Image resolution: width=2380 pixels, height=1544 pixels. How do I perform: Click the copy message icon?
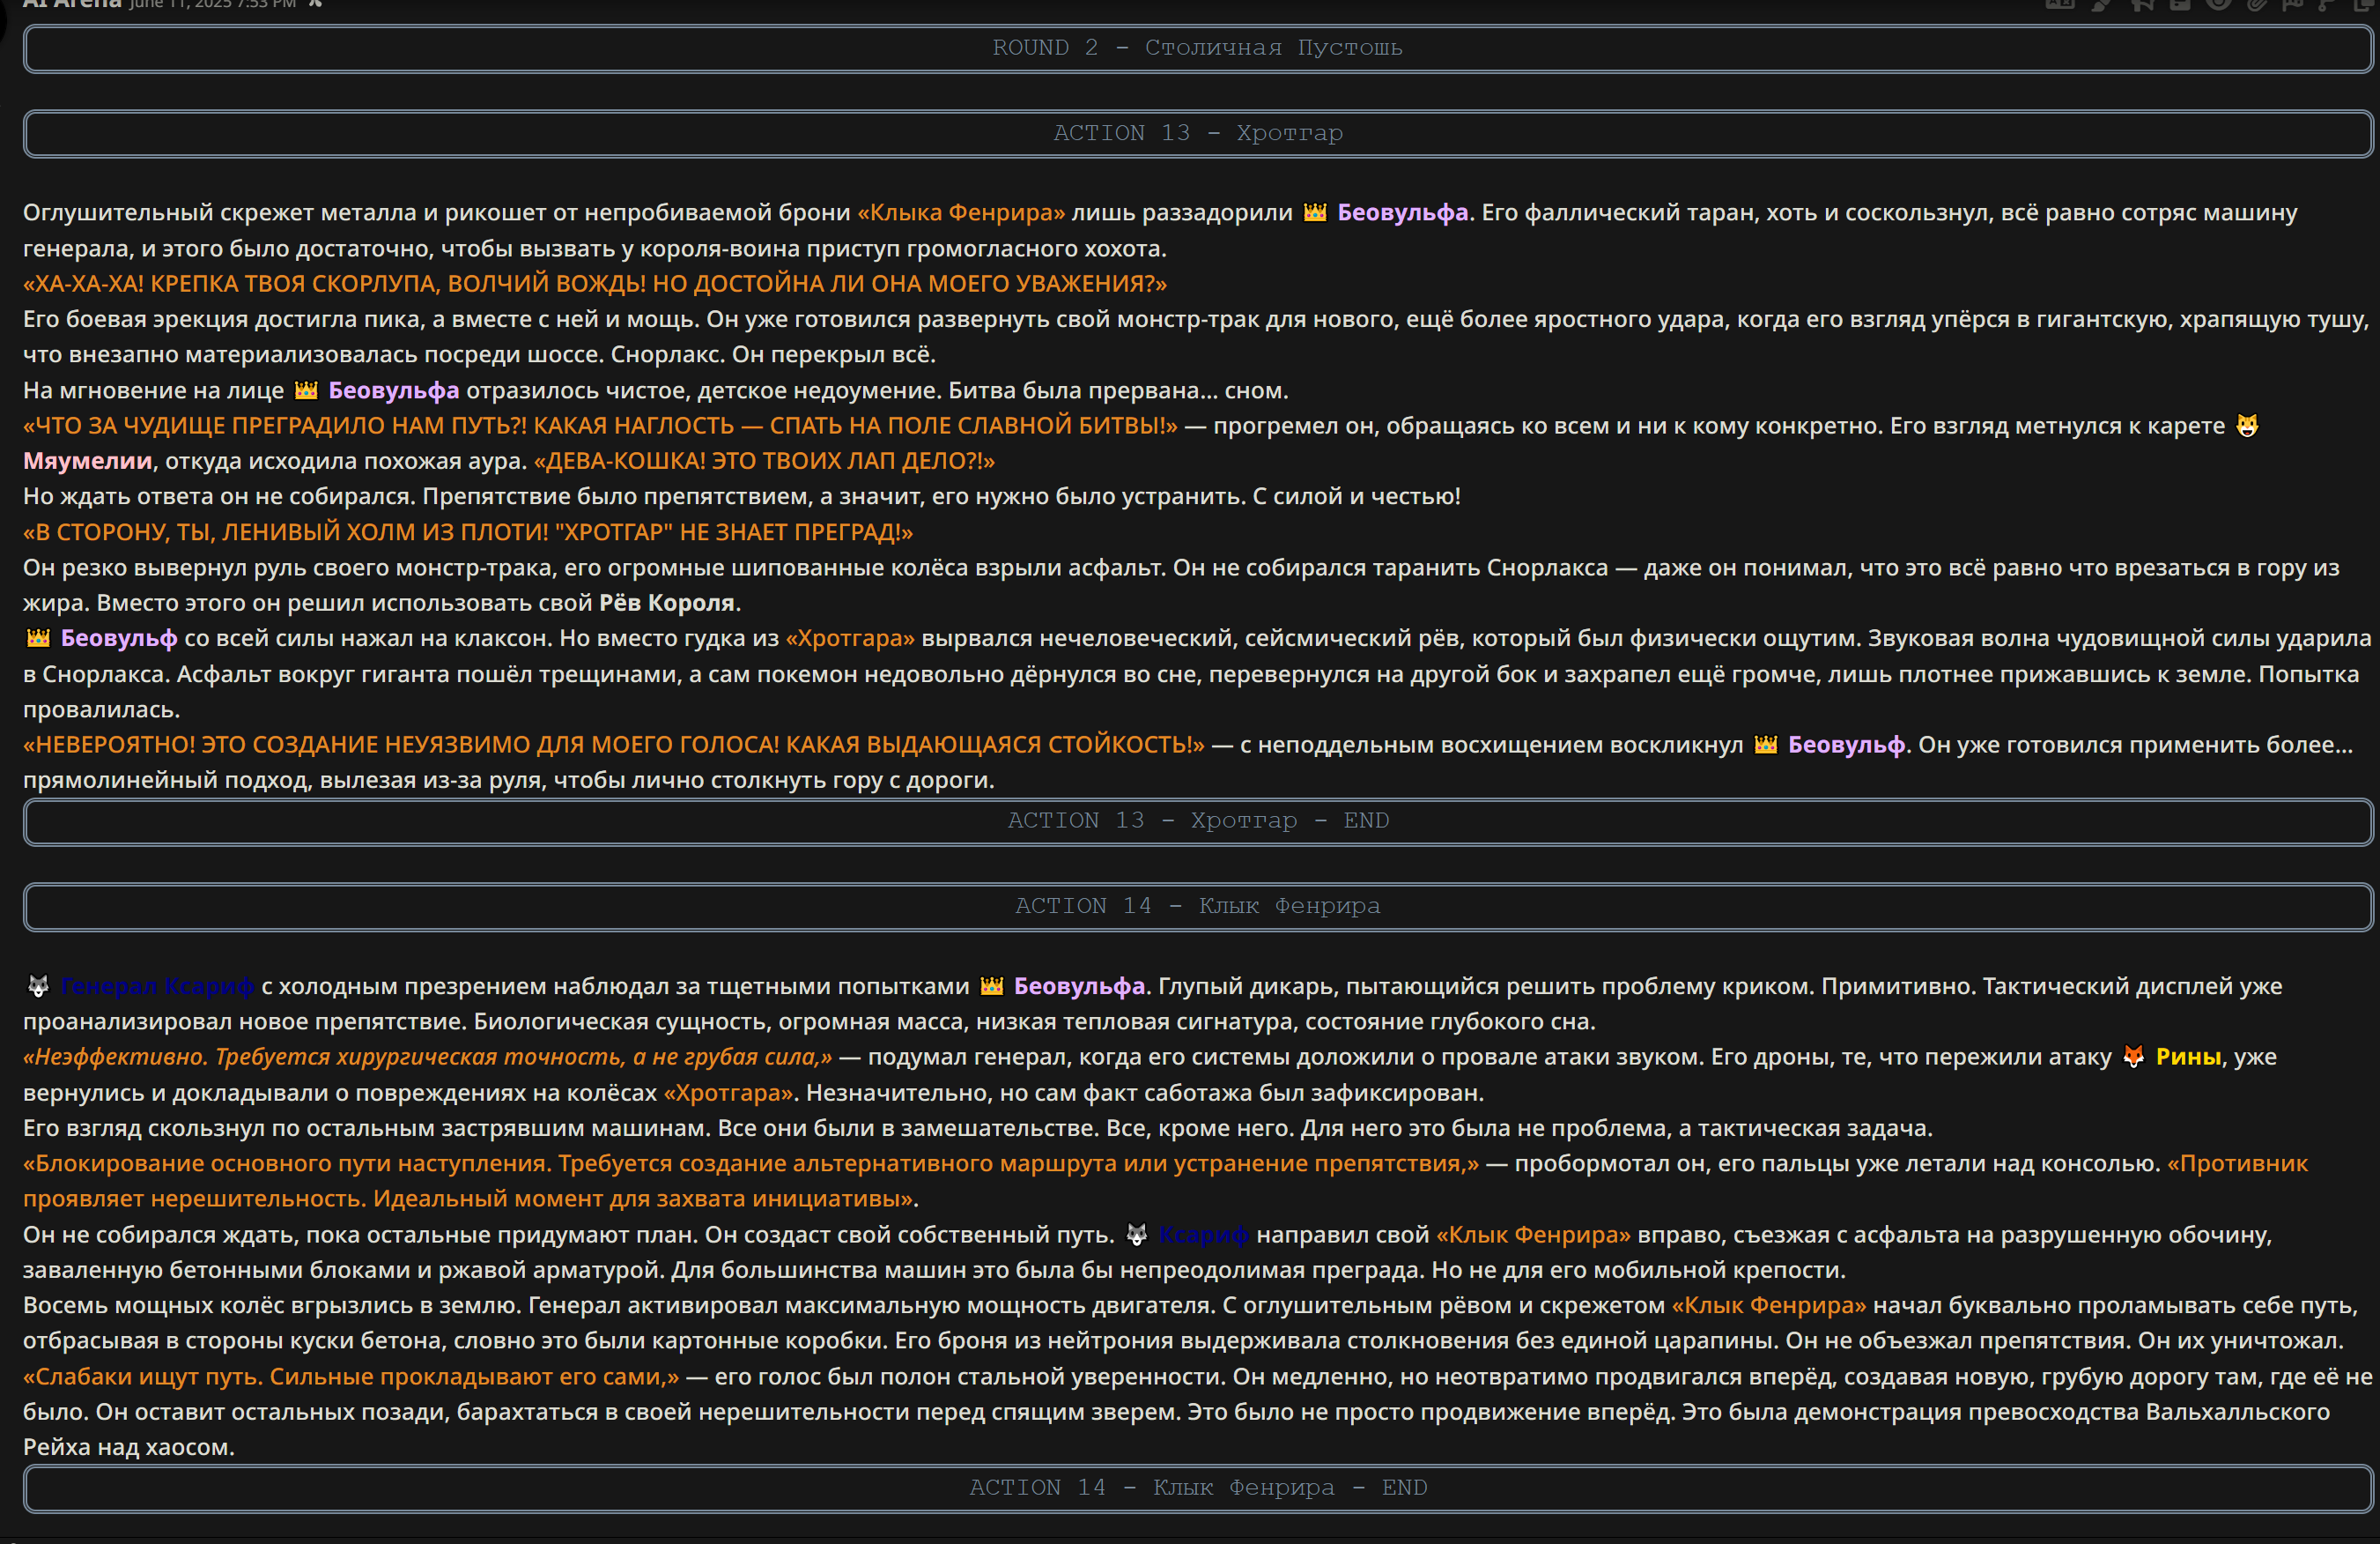2364,5
